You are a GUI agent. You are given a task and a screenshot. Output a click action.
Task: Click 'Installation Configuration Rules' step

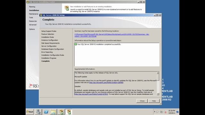(53, 55)
